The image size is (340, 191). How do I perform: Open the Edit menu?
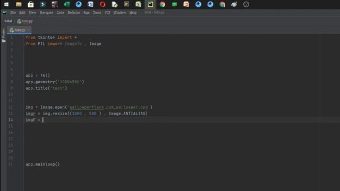pos(22,13)
